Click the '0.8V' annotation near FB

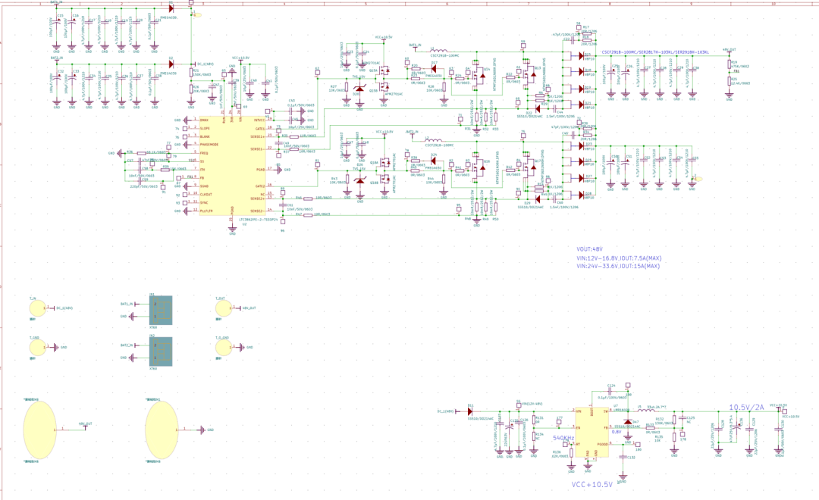click(x=617, y=432)
